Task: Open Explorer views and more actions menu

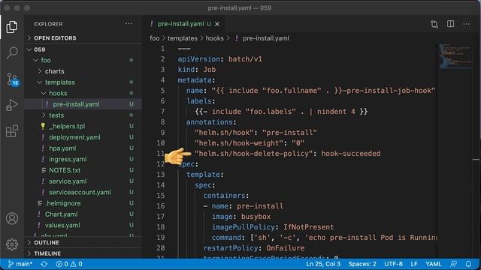Action: 129,23
